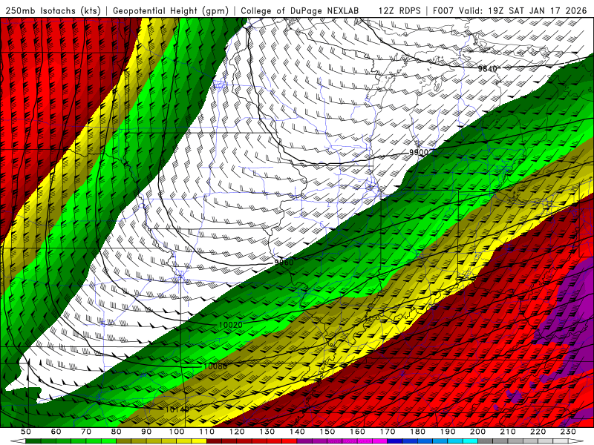The height and width of the screenshot is (445, 594).
Task: Click the 9840 height contour label
Action: [x=487, y=68]
